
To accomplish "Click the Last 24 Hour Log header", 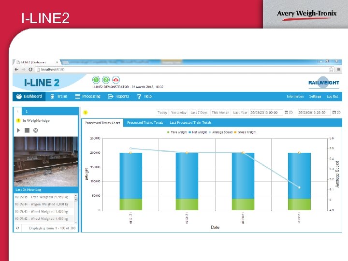I will 46,190.
